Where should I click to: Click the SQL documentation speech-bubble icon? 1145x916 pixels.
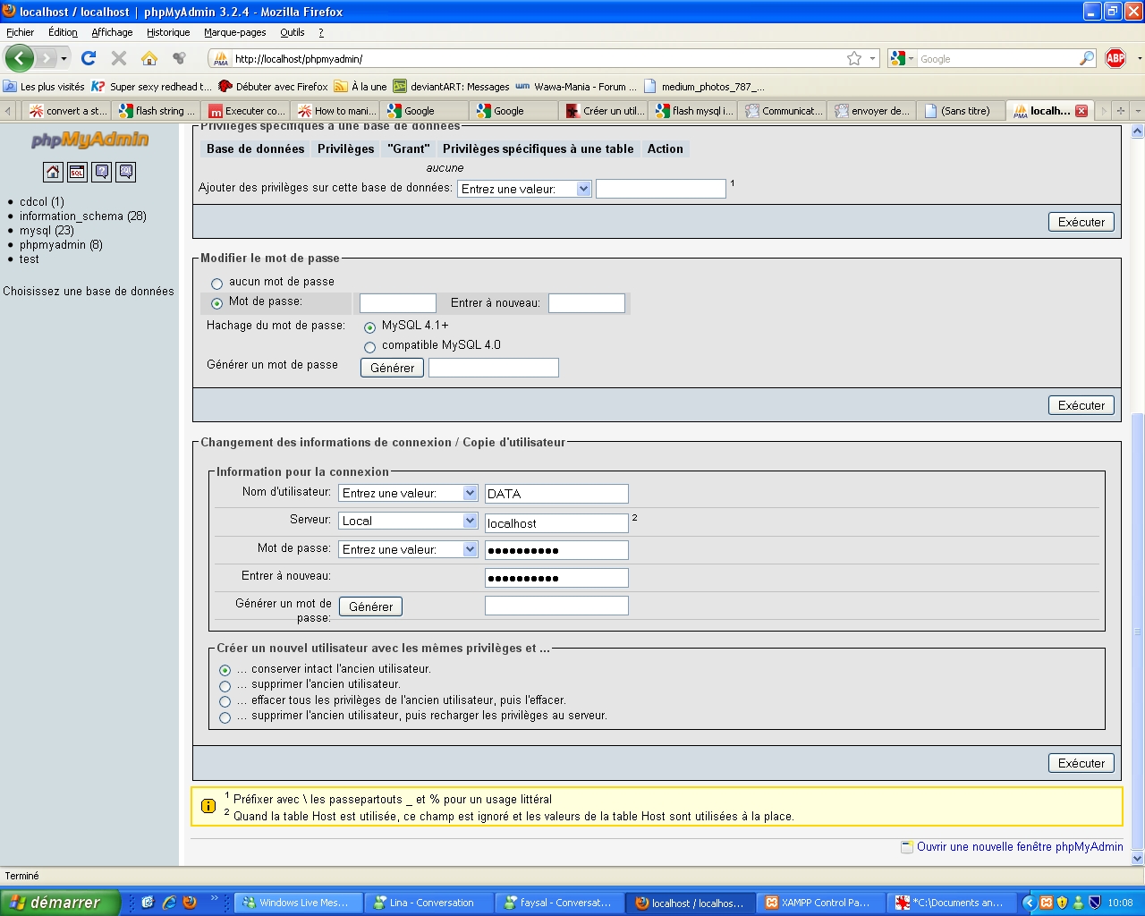[x=126, y=172]
